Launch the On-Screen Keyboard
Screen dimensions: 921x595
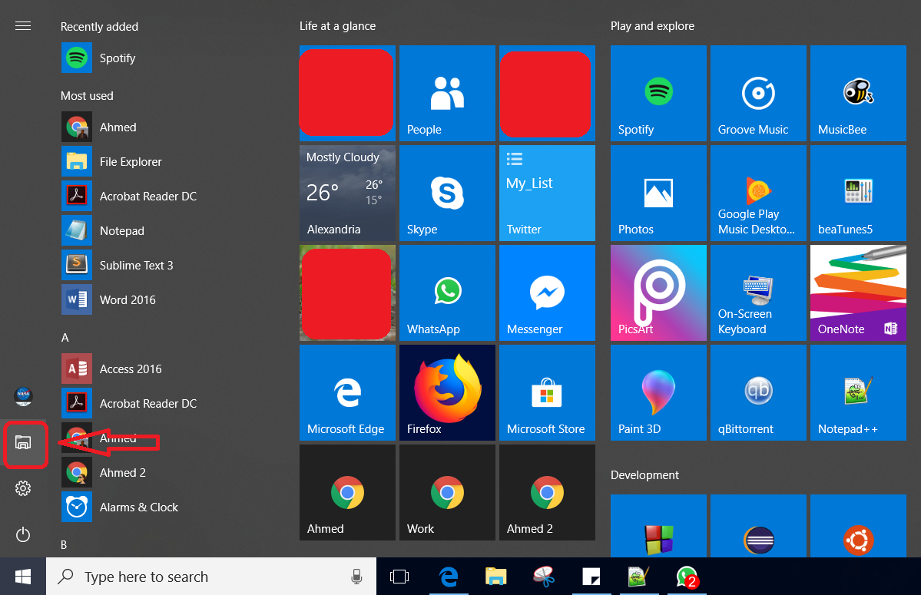757,293
